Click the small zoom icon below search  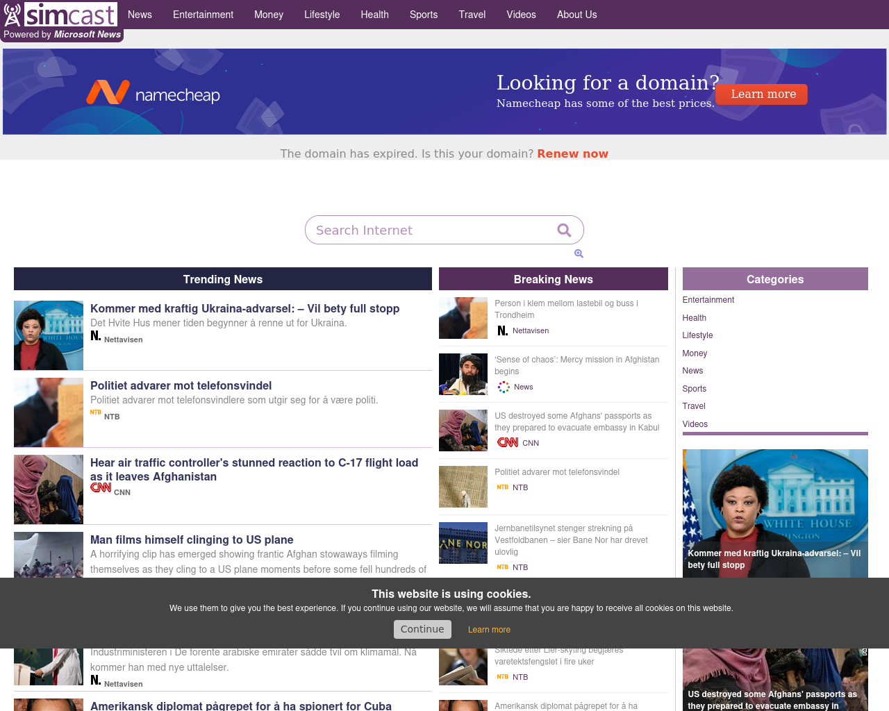579,253
